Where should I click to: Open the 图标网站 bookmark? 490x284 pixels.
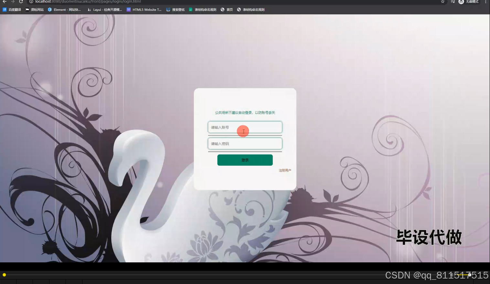(35, 10)
